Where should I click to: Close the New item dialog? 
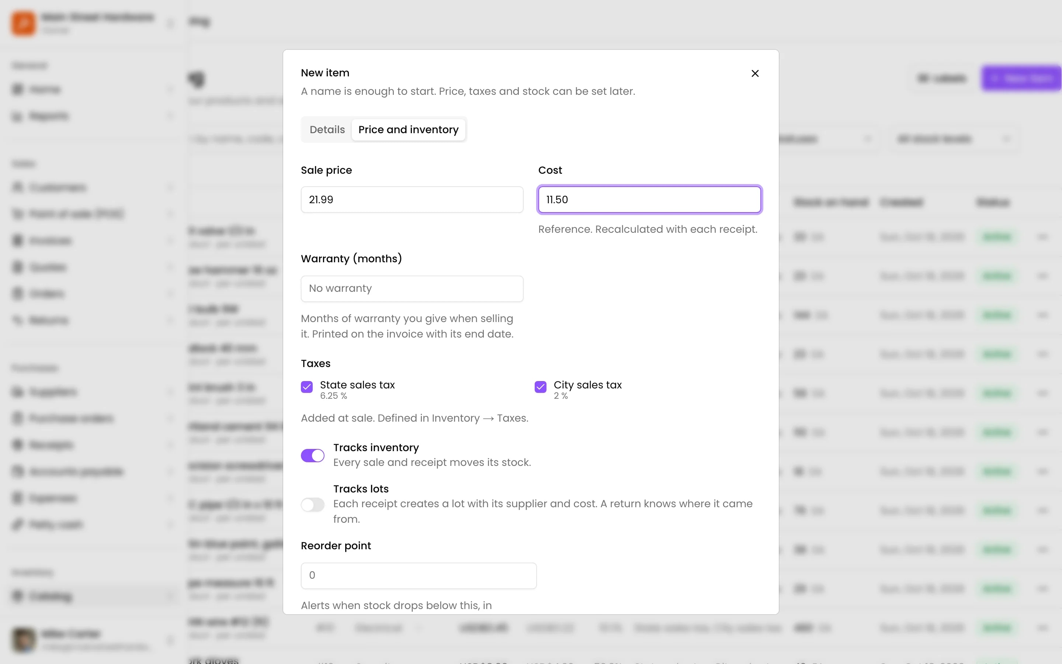pos(755,73)
